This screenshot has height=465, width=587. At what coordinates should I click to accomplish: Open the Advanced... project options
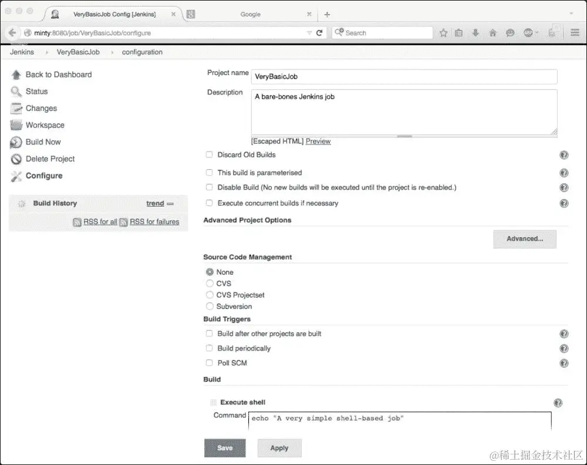point(525,239)
